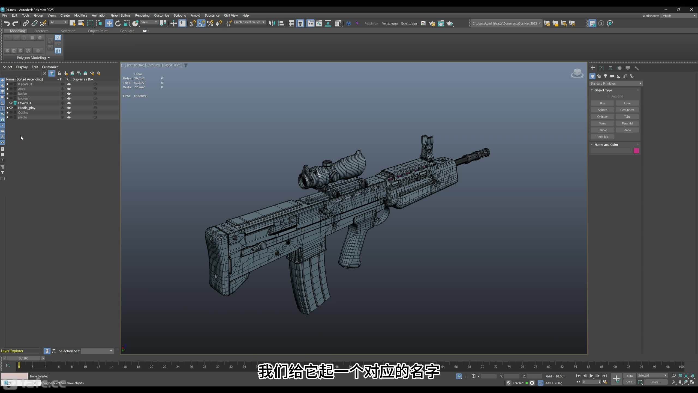Switch to the Freeform ribbon tab
This screenshot has height=393, width=698.
tap(41, 31)
